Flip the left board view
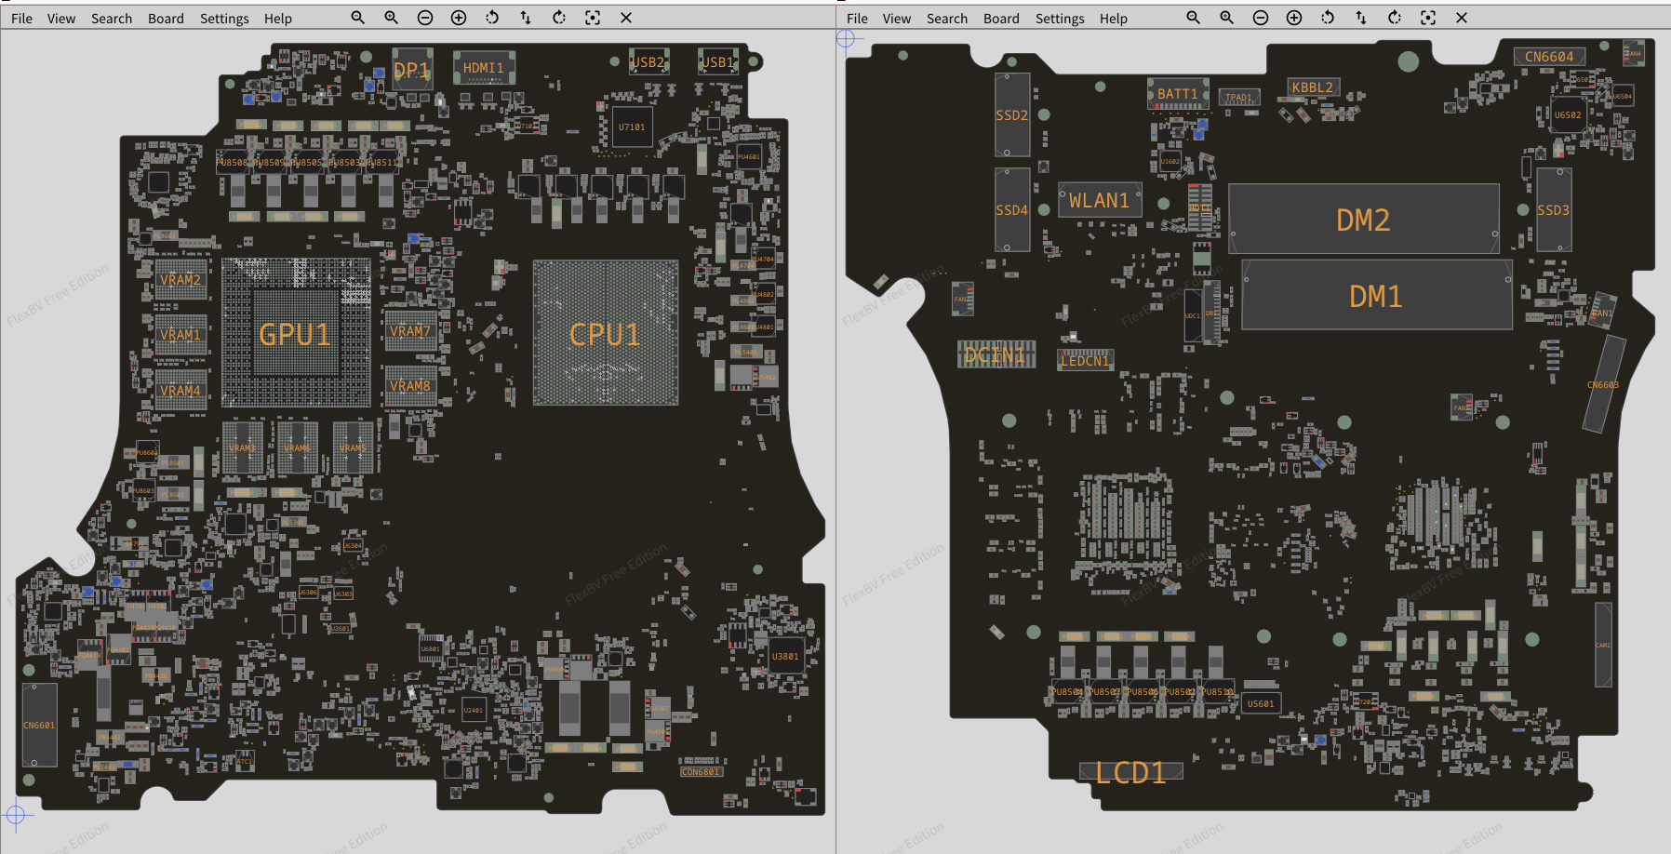1671x854 pixels. (x=526, y=18)
